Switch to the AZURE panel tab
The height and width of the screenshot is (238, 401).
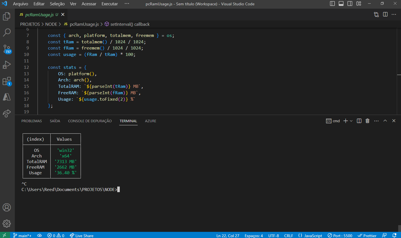151,121
